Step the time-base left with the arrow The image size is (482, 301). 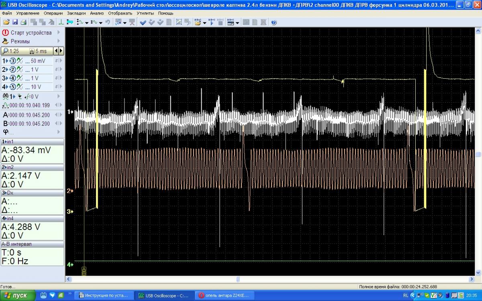pos(56,51)
